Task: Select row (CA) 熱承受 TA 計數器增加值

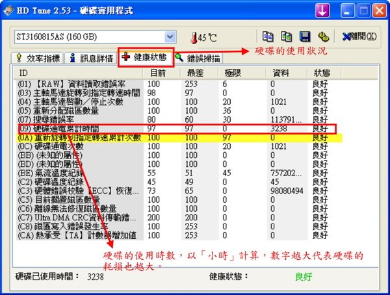Action: click(179, 235)
